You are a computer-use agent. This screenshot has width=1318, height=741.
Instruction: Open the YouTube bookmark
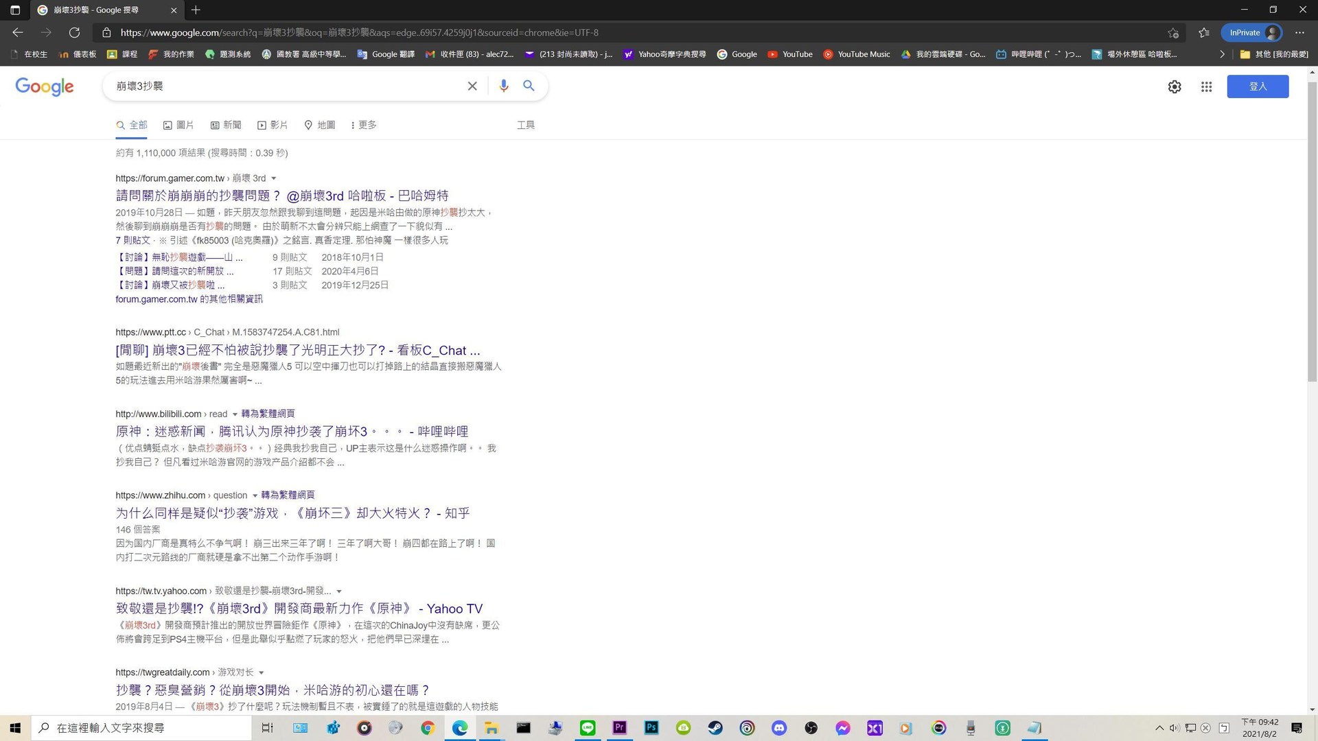(790, 54)
